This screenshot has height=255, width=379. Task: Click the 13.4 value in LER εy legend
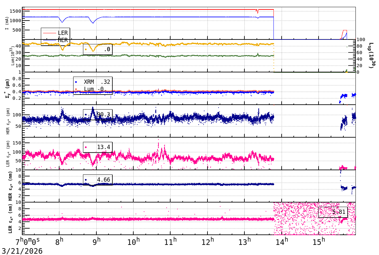[x=104, y=147]
